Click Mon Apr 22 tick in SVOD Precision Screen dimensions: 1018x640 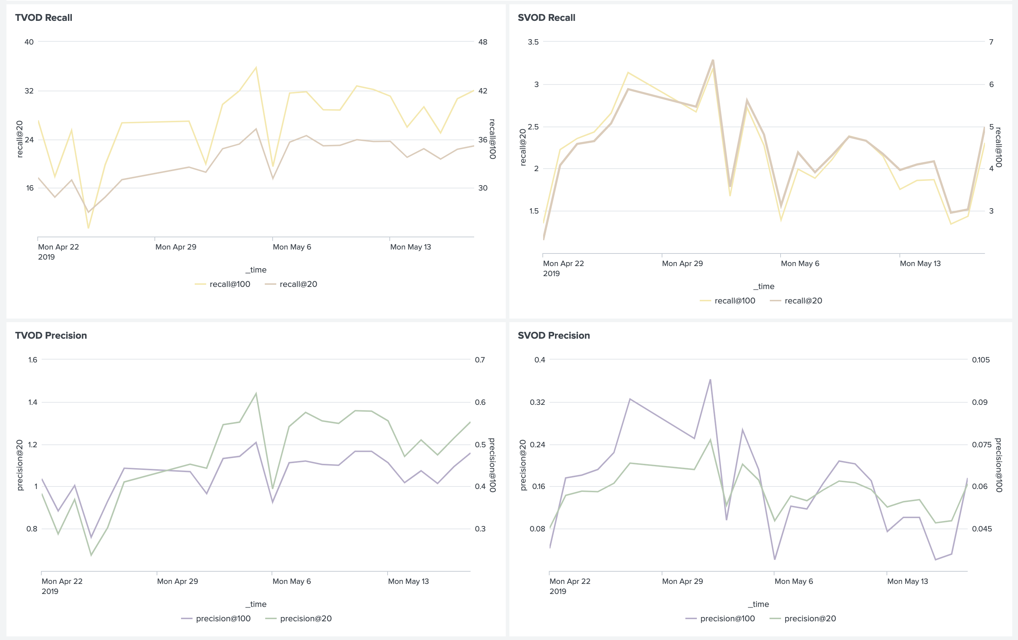(569, 581)
